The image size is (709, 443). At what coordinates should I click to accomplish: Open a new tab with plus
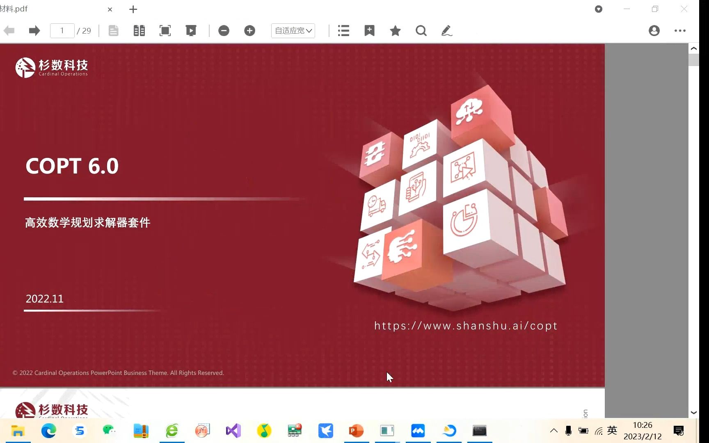coord(133,9)
